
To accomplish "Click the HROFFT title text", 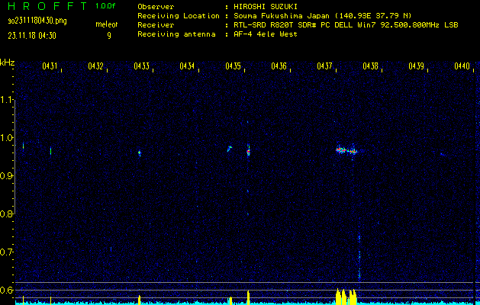I will pyautogui.click(x=44, y=6).
